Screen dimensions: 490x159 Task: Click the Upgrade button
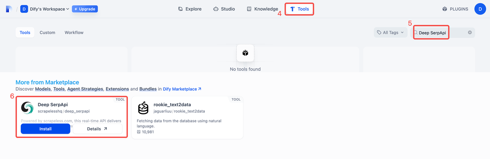pos(85,9)
